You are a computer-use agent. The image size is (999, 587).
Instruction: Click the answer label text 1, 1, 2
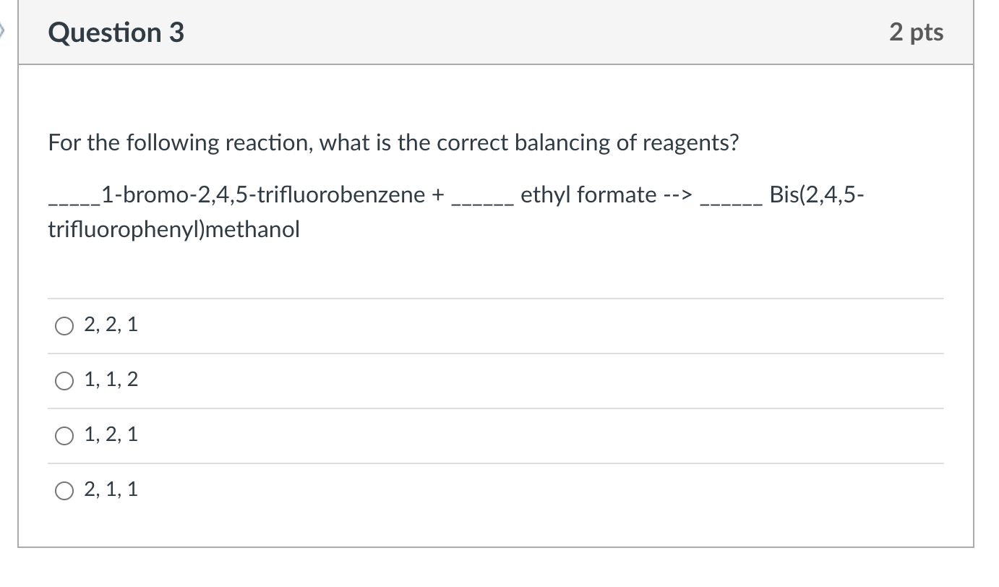[111, 379]
